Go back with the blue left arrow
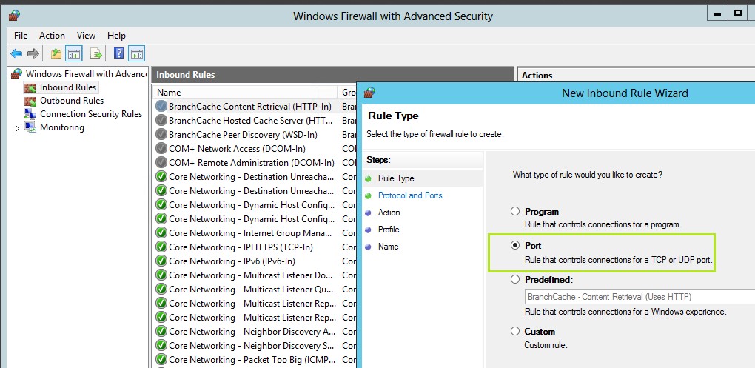 coord(16,53)
